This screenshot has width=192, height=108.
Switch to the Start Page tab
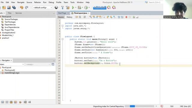(62, 13)
